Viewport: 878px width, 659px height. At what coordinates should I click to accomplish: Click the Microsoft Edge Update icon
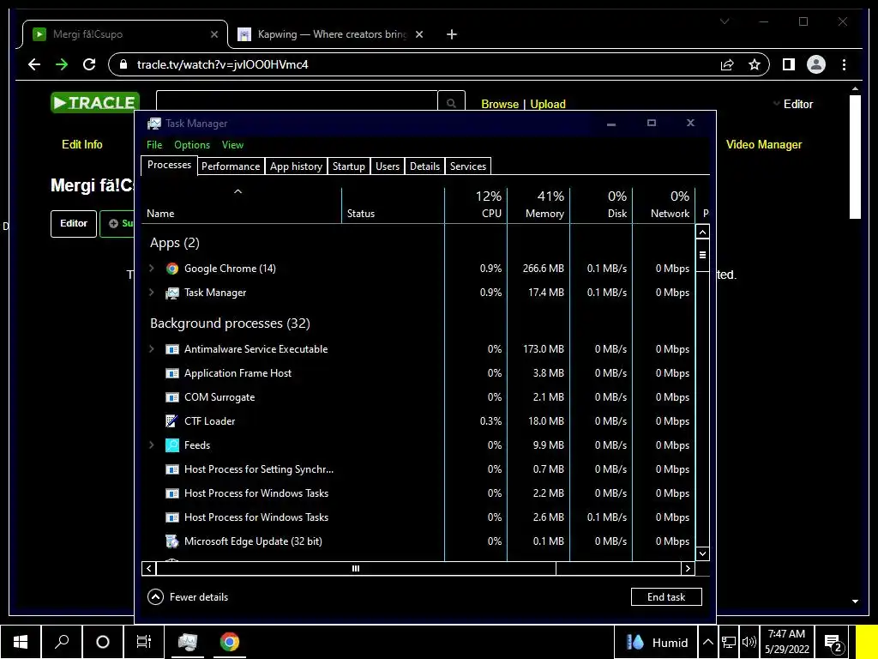click(172, 541)
